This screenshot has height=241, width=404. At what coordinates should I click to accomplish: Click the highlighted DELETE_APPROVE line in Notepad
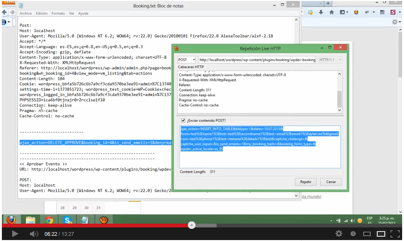pos(95,143)
